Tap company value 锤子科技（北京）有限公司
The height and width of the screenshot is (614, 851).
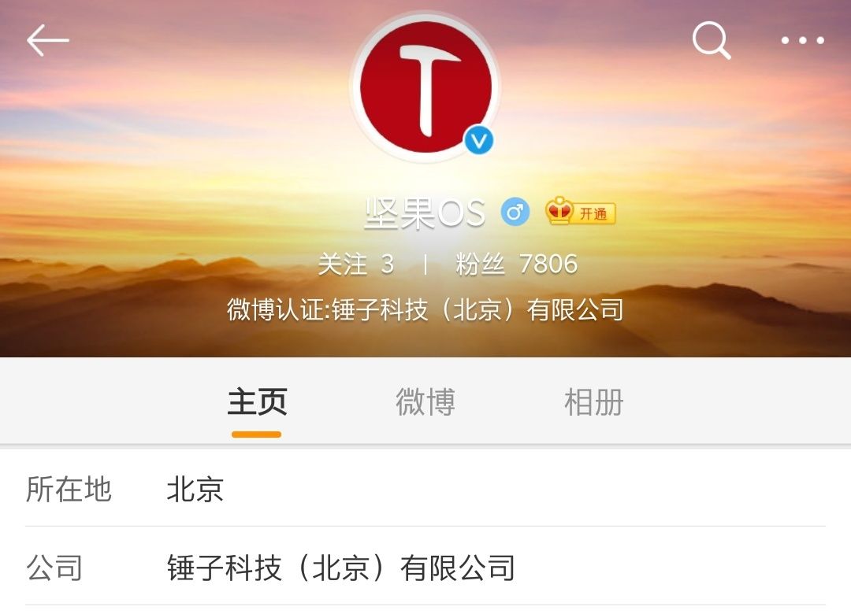click(341, 568)
